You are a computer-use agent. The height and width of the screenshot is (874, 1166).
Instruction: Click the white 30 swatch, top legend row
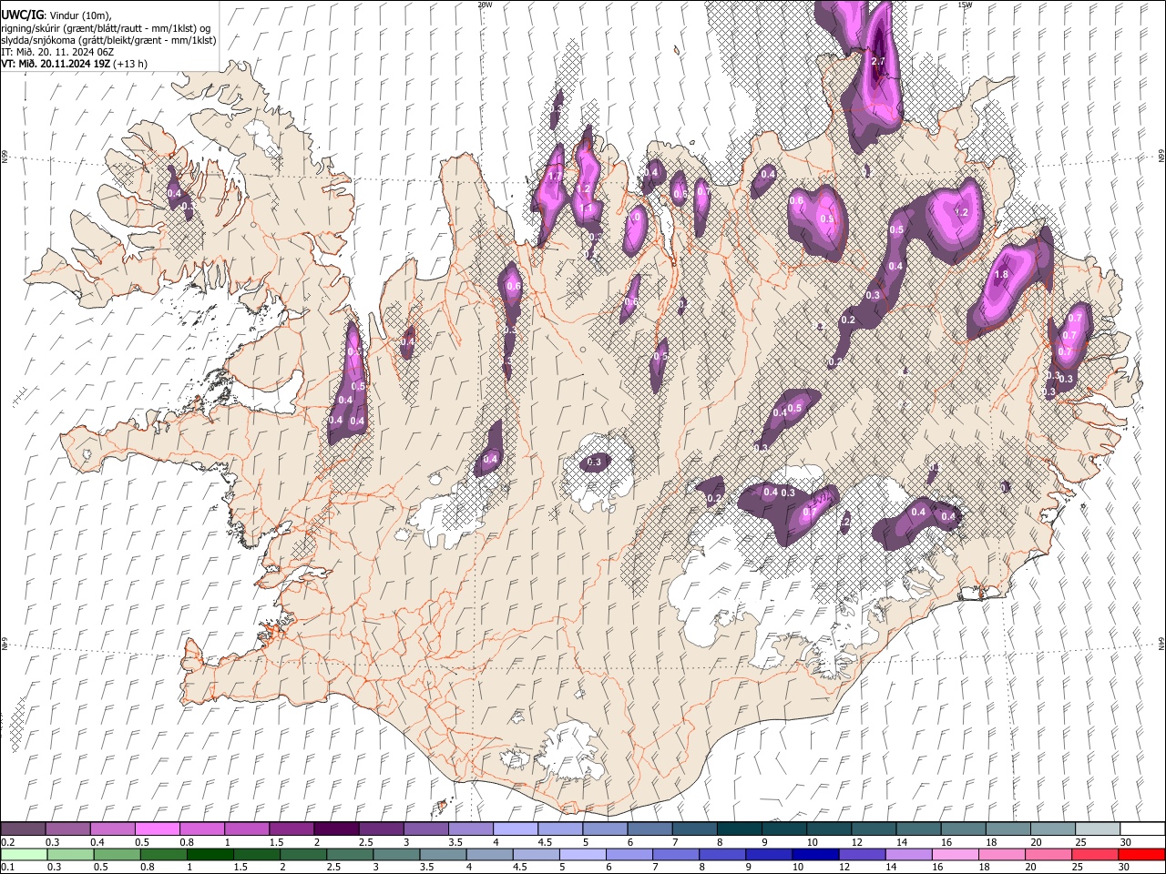tap(1142, 829)
